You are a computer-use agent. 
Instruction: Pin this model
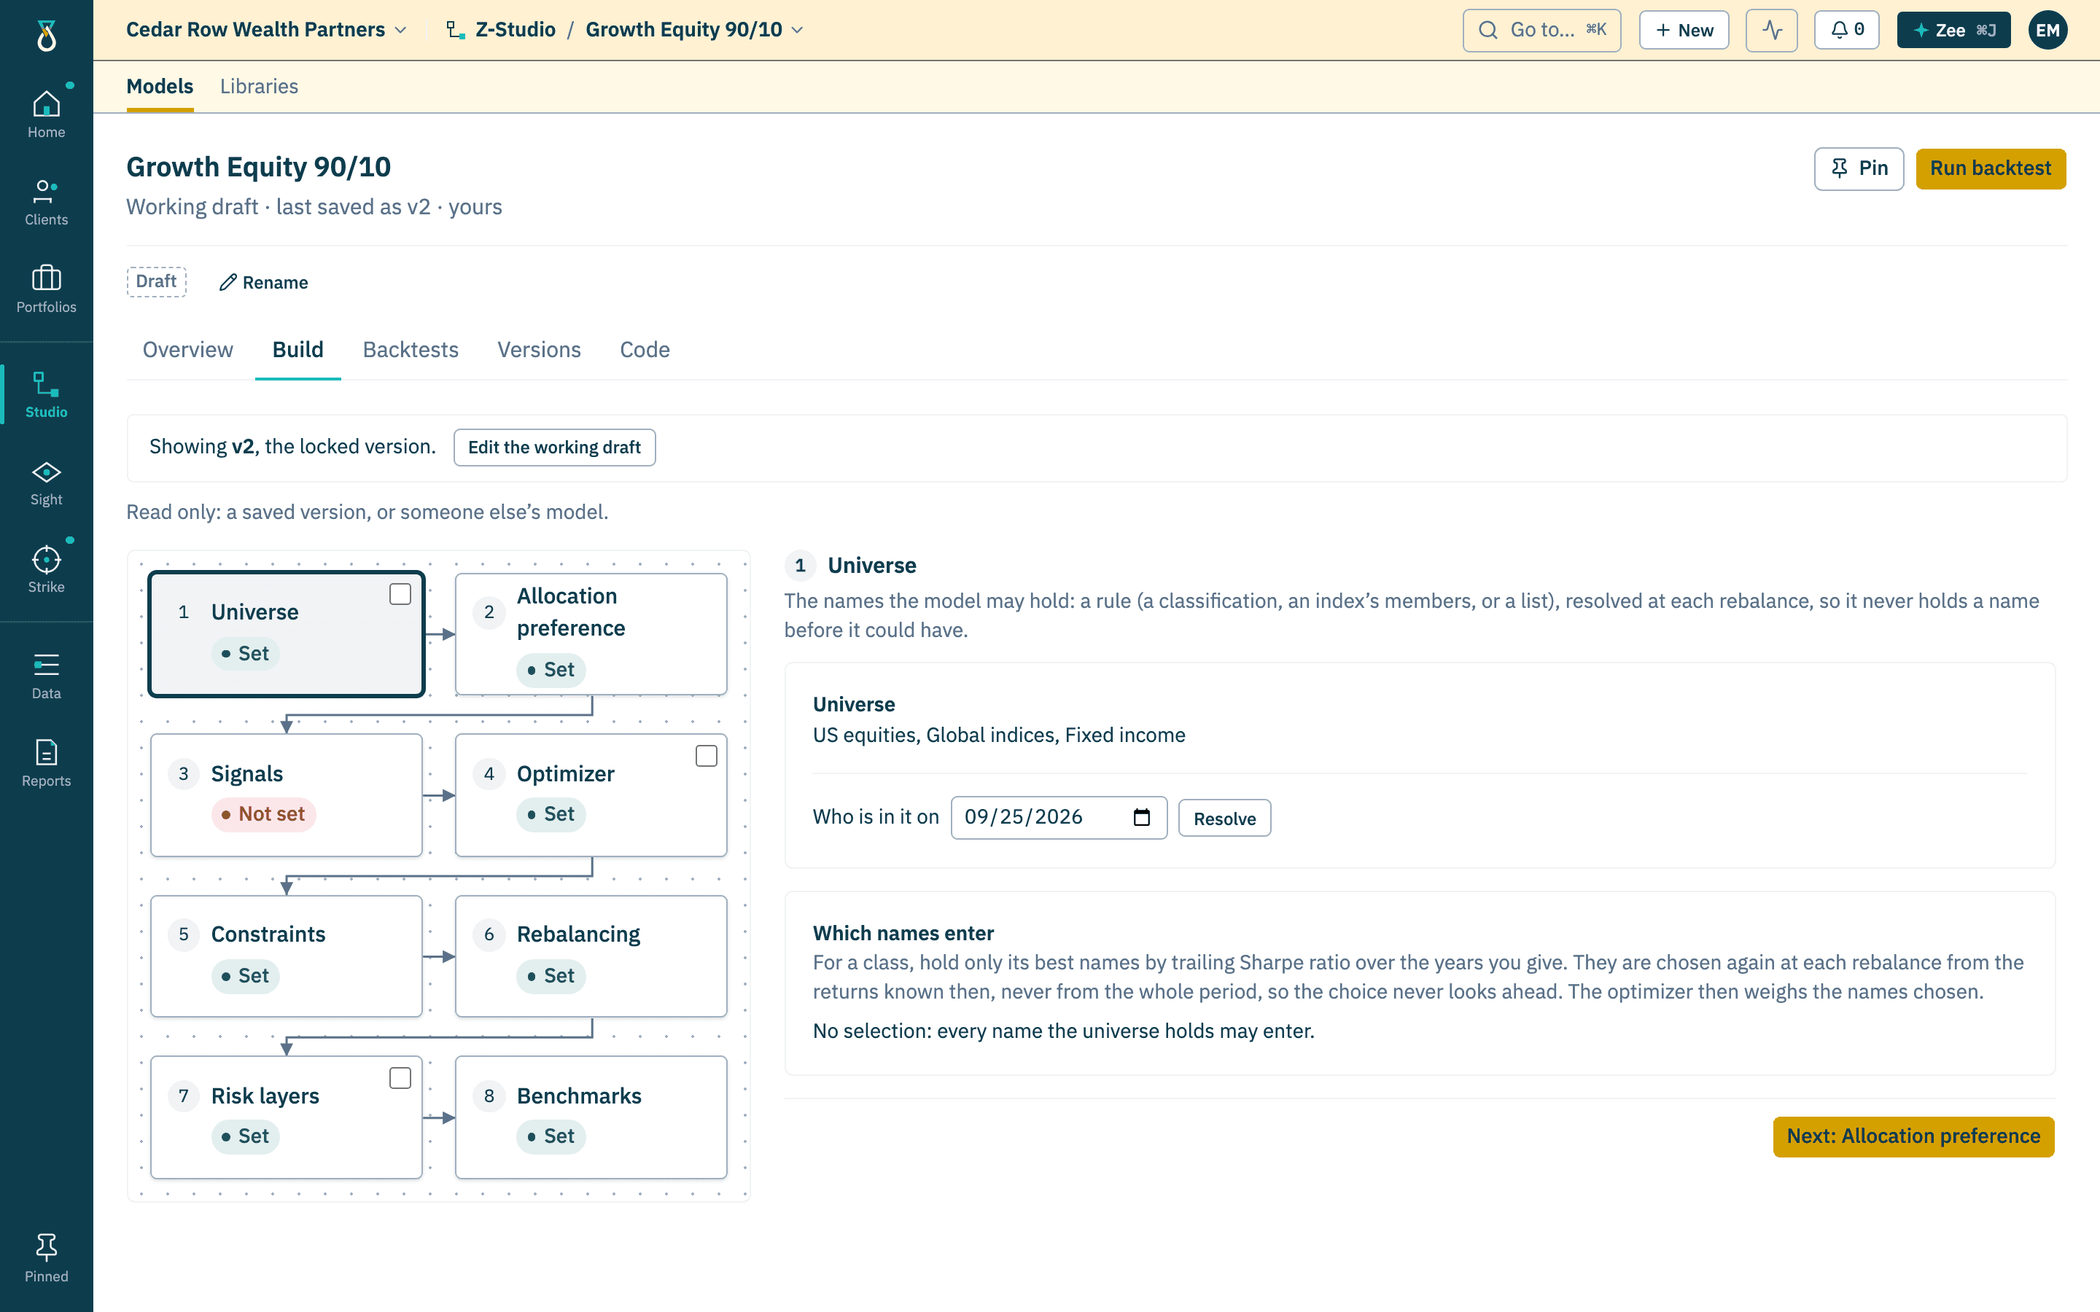[1859, 168]
